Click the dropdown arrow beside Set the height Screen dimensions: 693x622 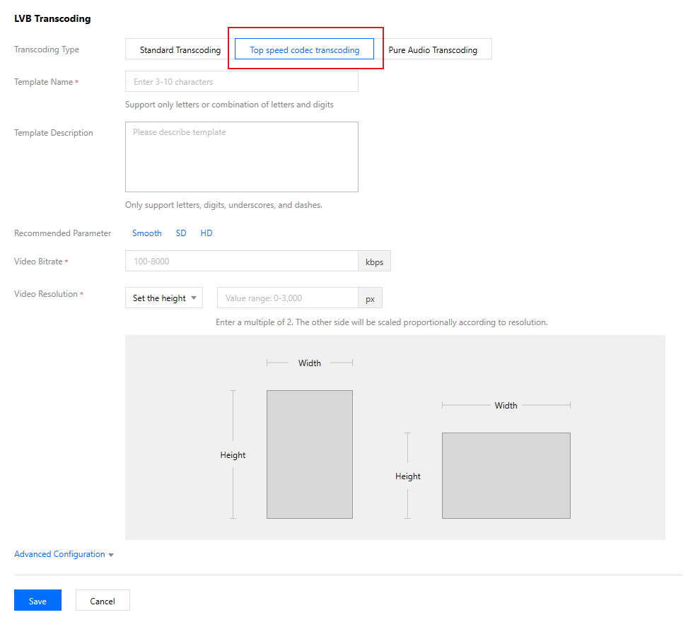[x=194, y=298]
